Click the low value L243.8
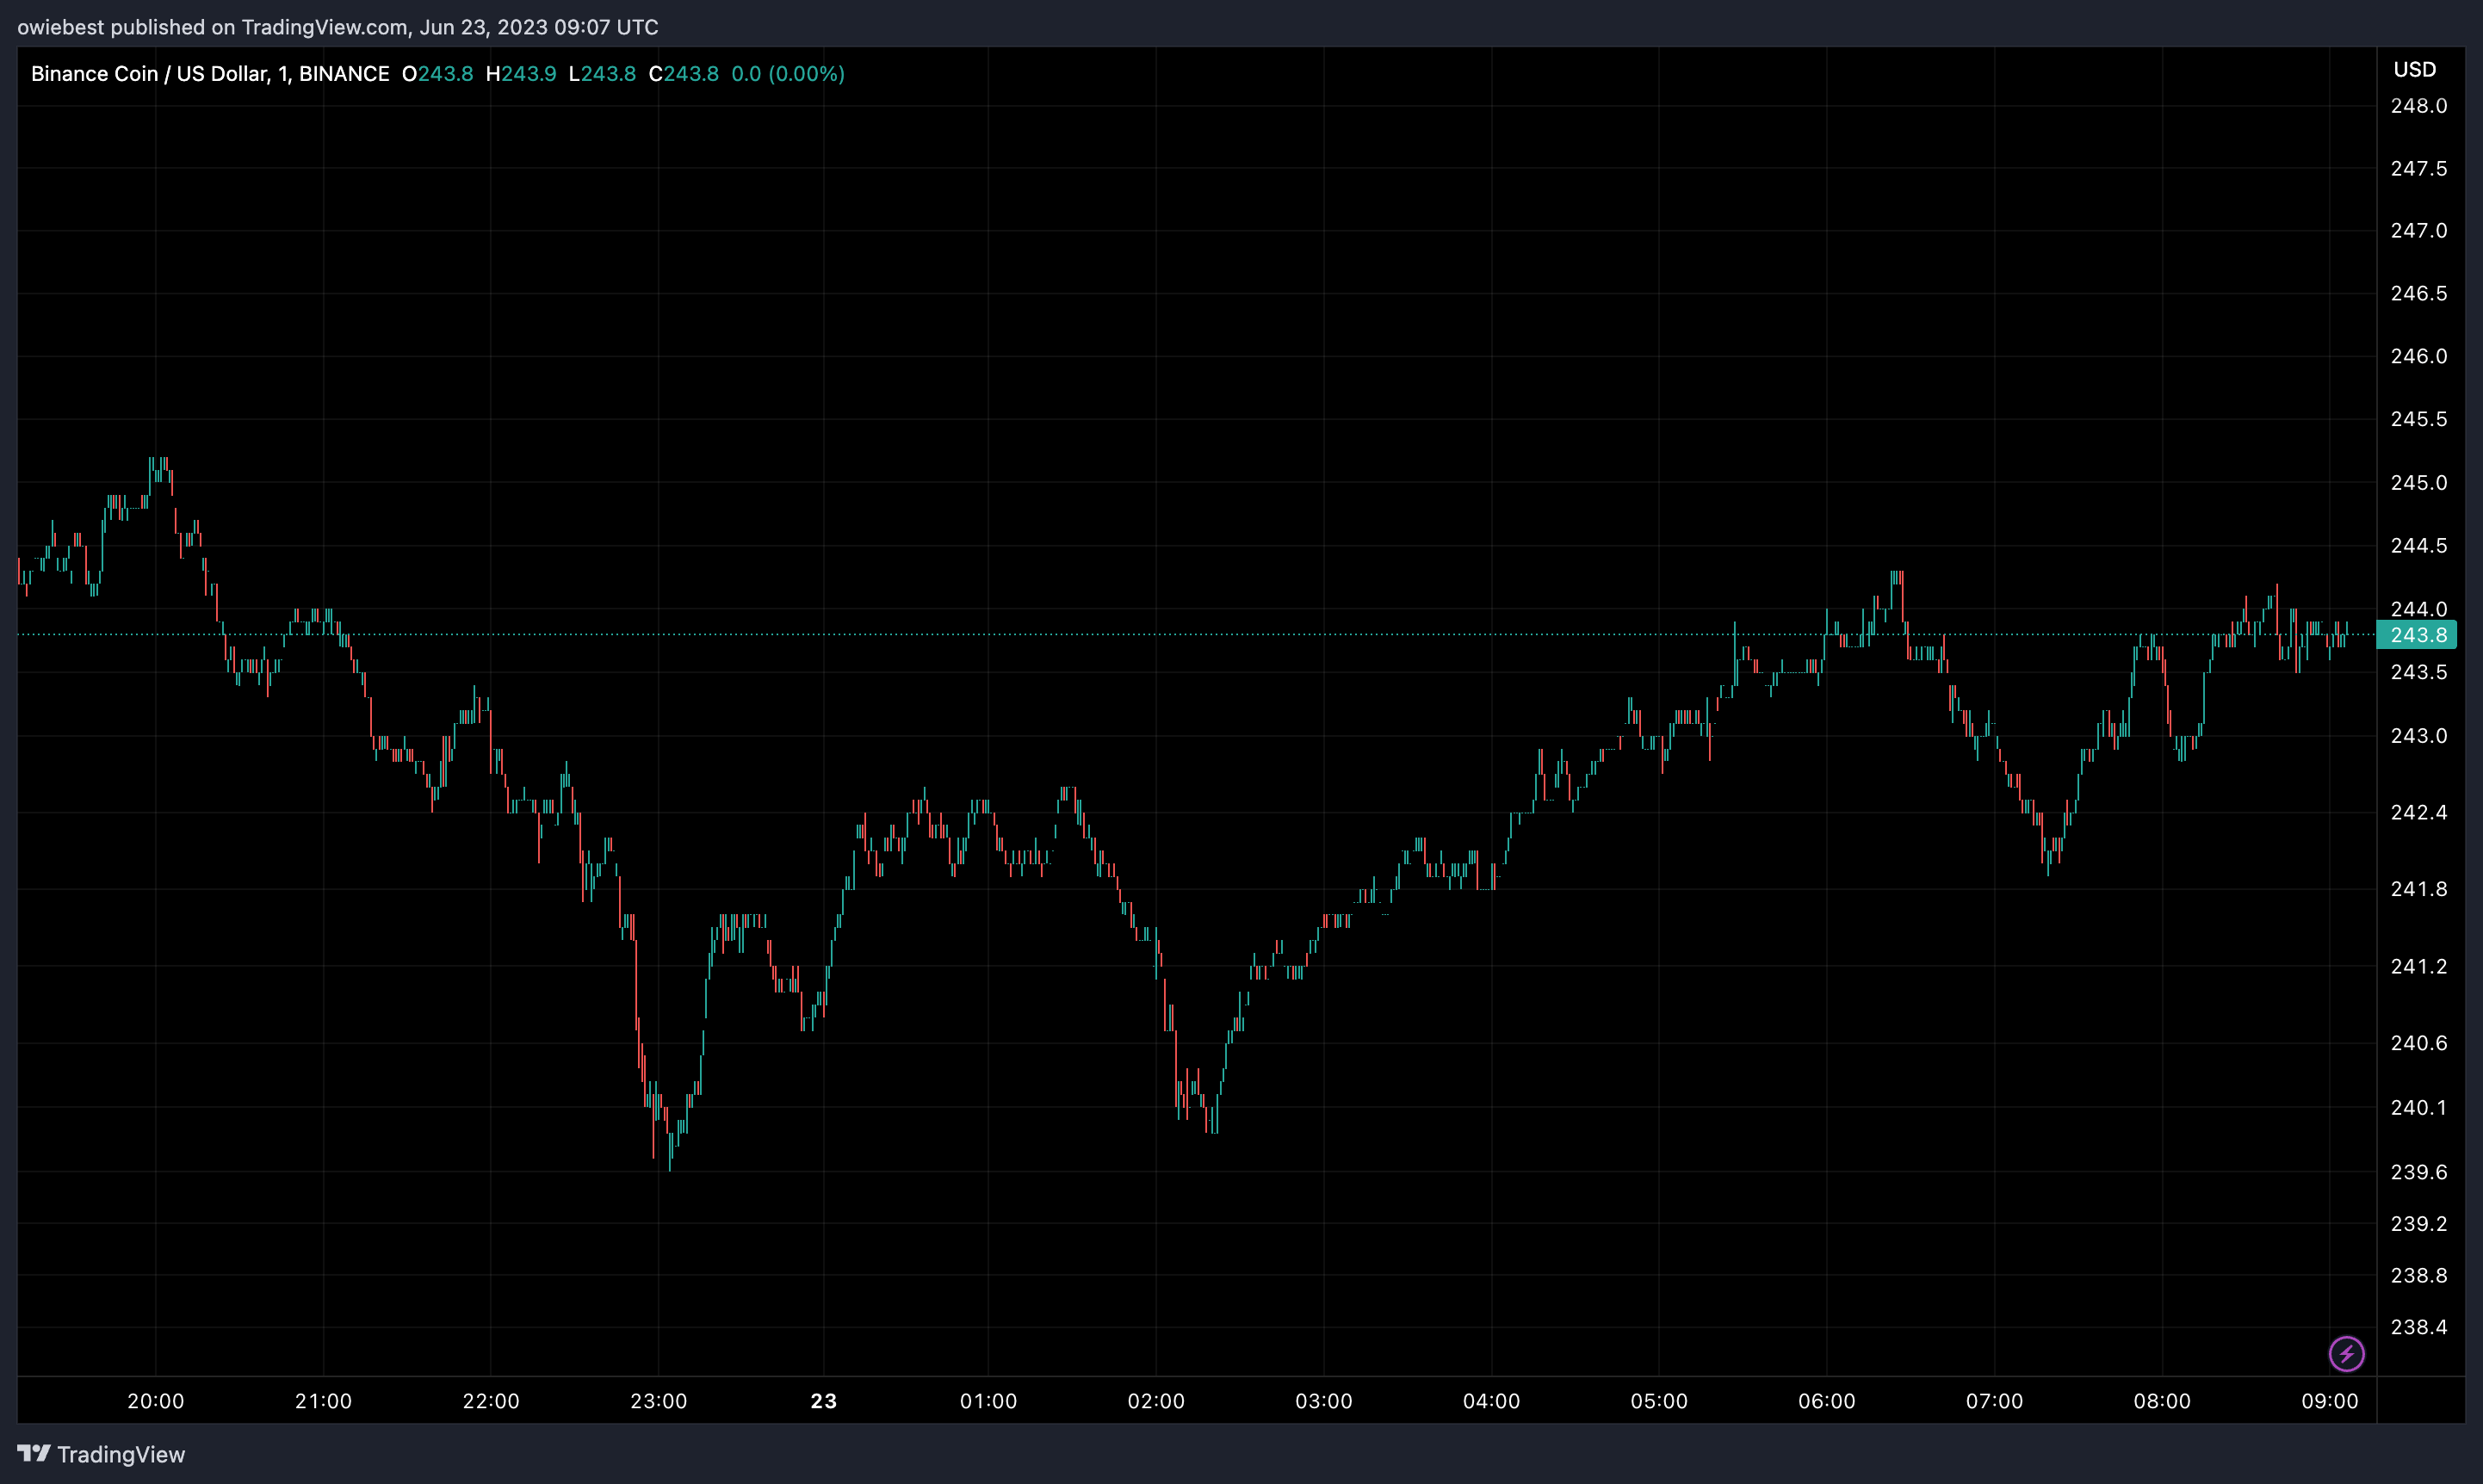 point(602,74)
